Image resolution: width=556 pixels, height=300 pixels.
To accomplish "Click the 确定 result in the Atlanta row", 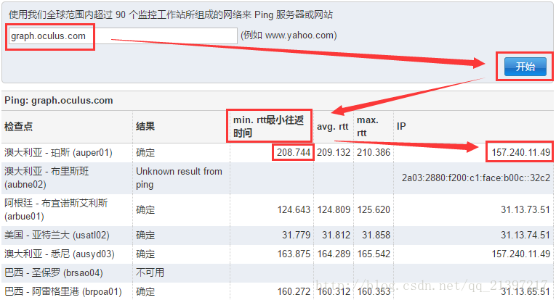I will tap(145, 235).
